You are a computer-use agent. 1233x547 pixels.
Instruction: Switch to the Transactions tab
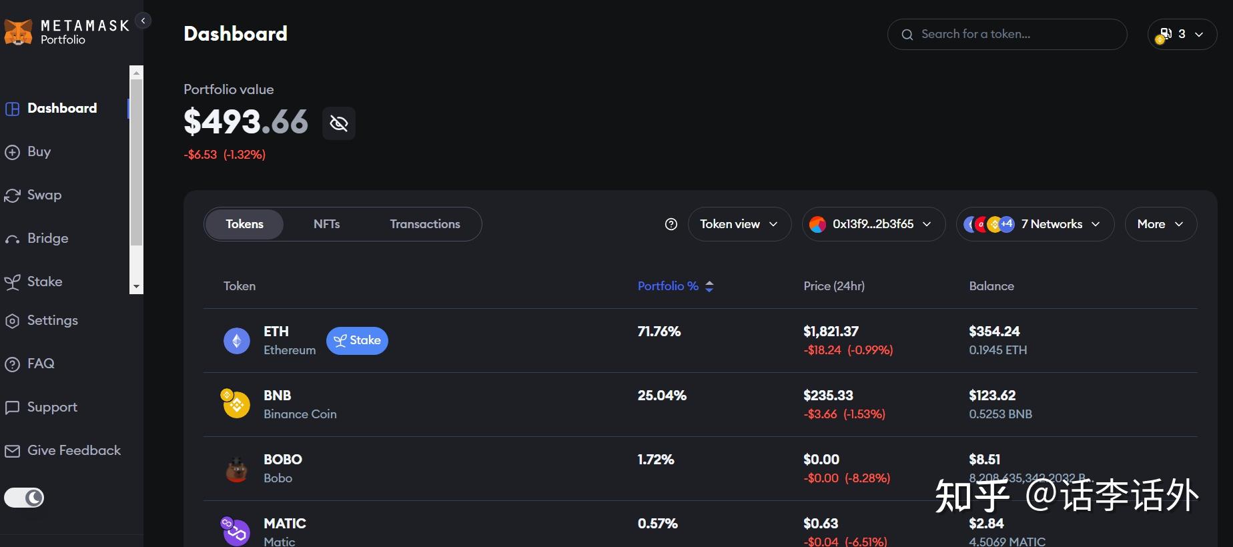tap(425, 224)
